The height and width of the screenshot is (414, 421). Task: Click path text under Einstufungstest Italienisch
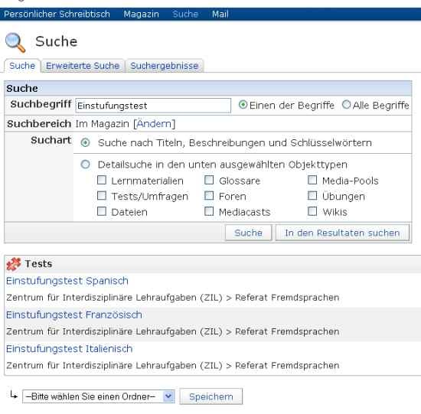point(173,365)
